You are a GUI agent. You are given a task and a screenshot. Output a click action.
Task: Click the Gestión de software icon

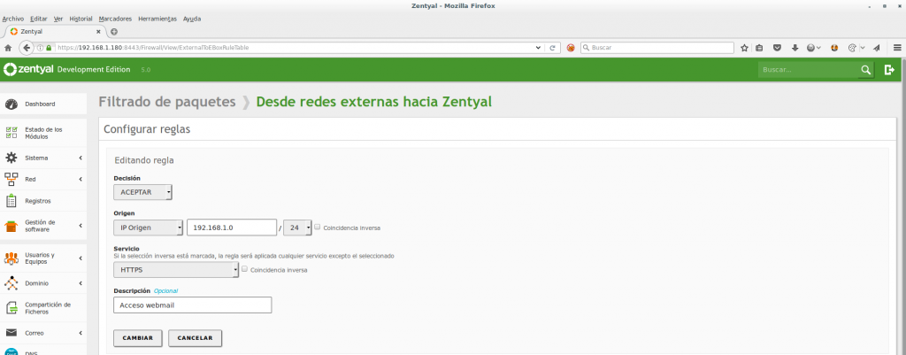click(12, 226)
